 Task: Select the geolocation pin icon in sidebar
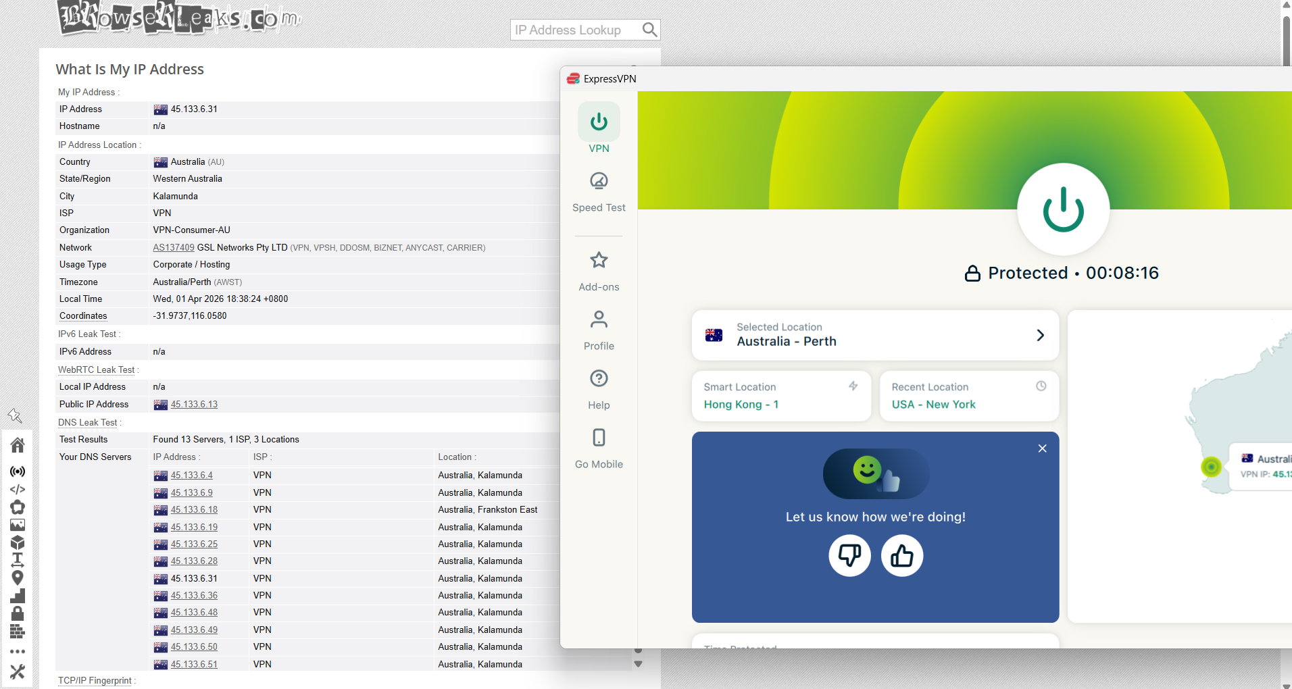pos(18,578)
